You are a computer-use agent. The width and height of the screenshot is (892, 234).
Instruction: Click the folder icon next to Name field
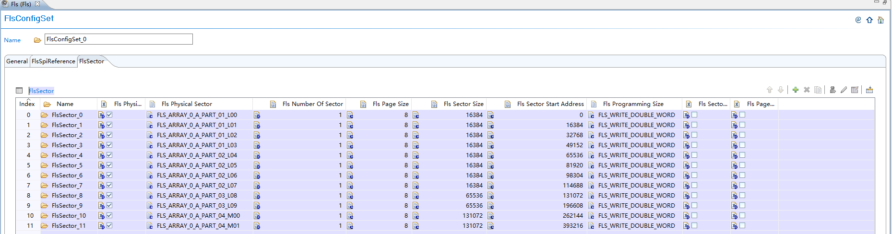point(37,40)
